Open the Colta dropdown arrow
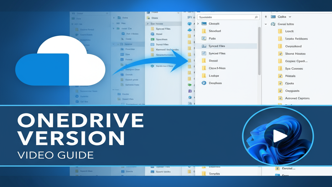The image size is (332, 187). [290, 17]
